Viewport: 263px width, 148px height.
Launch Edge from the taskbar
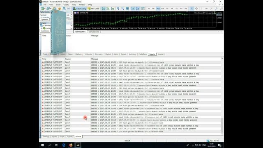point(64,145)
